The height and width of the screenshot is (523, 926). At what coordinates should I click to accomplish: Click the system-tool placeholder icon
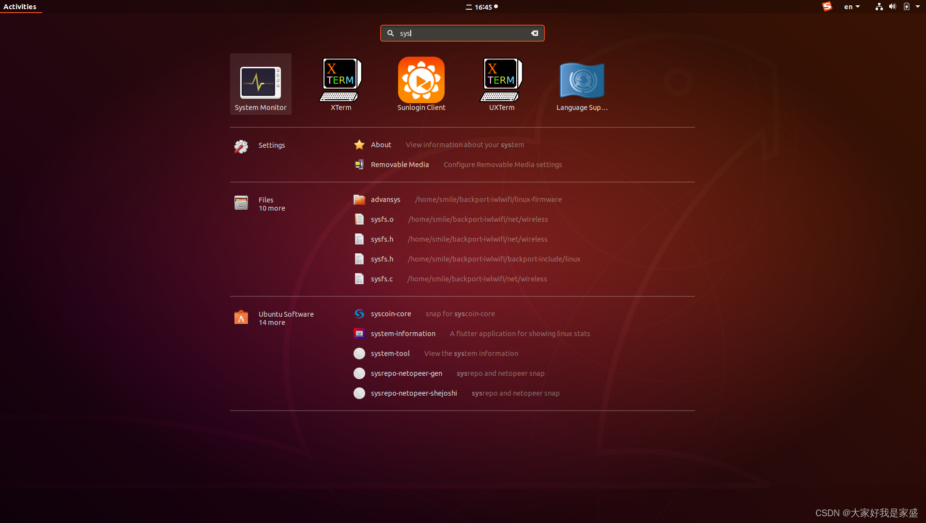359,354
